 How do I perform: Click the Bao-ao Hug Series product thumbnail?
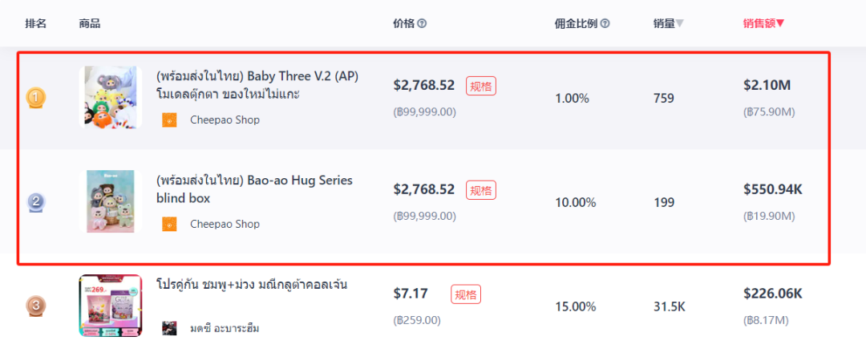point(110,201)
